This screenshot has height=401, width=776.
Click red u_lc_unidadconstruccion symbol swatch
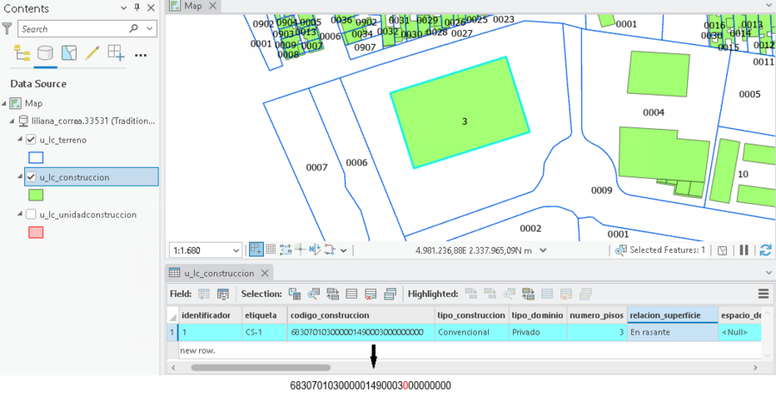[36, 232]
